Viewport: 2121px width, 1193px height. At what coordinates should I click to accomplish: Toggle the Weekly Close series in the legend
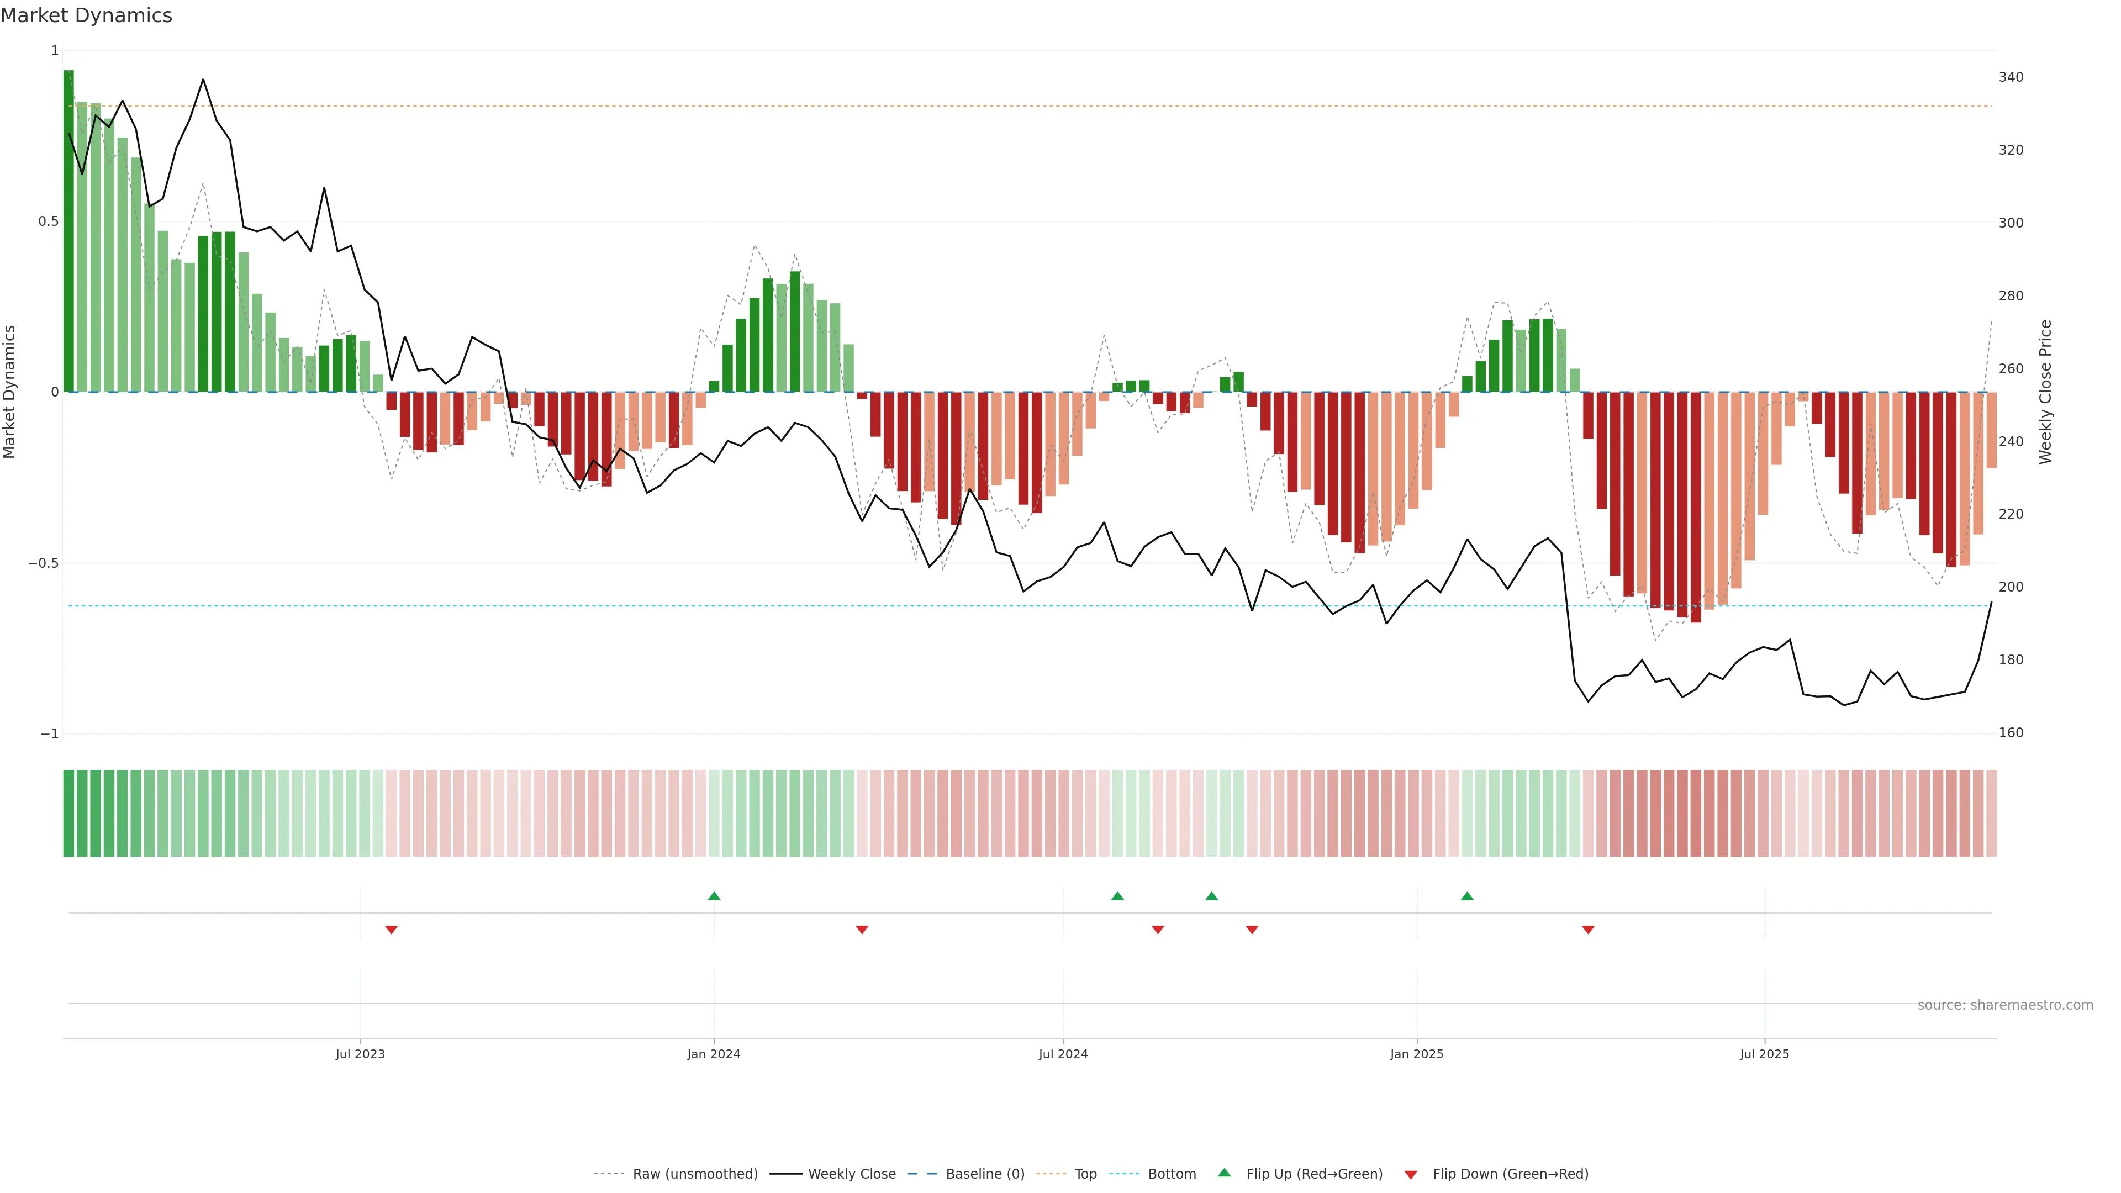[x=851, y=1174]
